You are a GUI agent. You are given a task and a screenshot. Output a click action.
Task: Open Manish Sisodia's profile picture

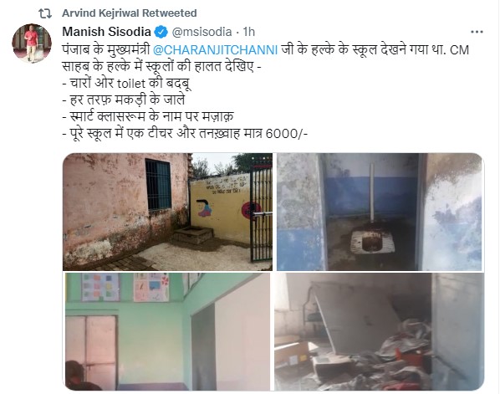32,43
